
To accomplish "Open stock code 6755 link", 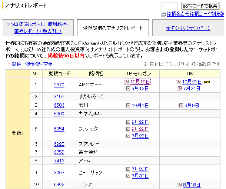I will (x=59, y=152).
